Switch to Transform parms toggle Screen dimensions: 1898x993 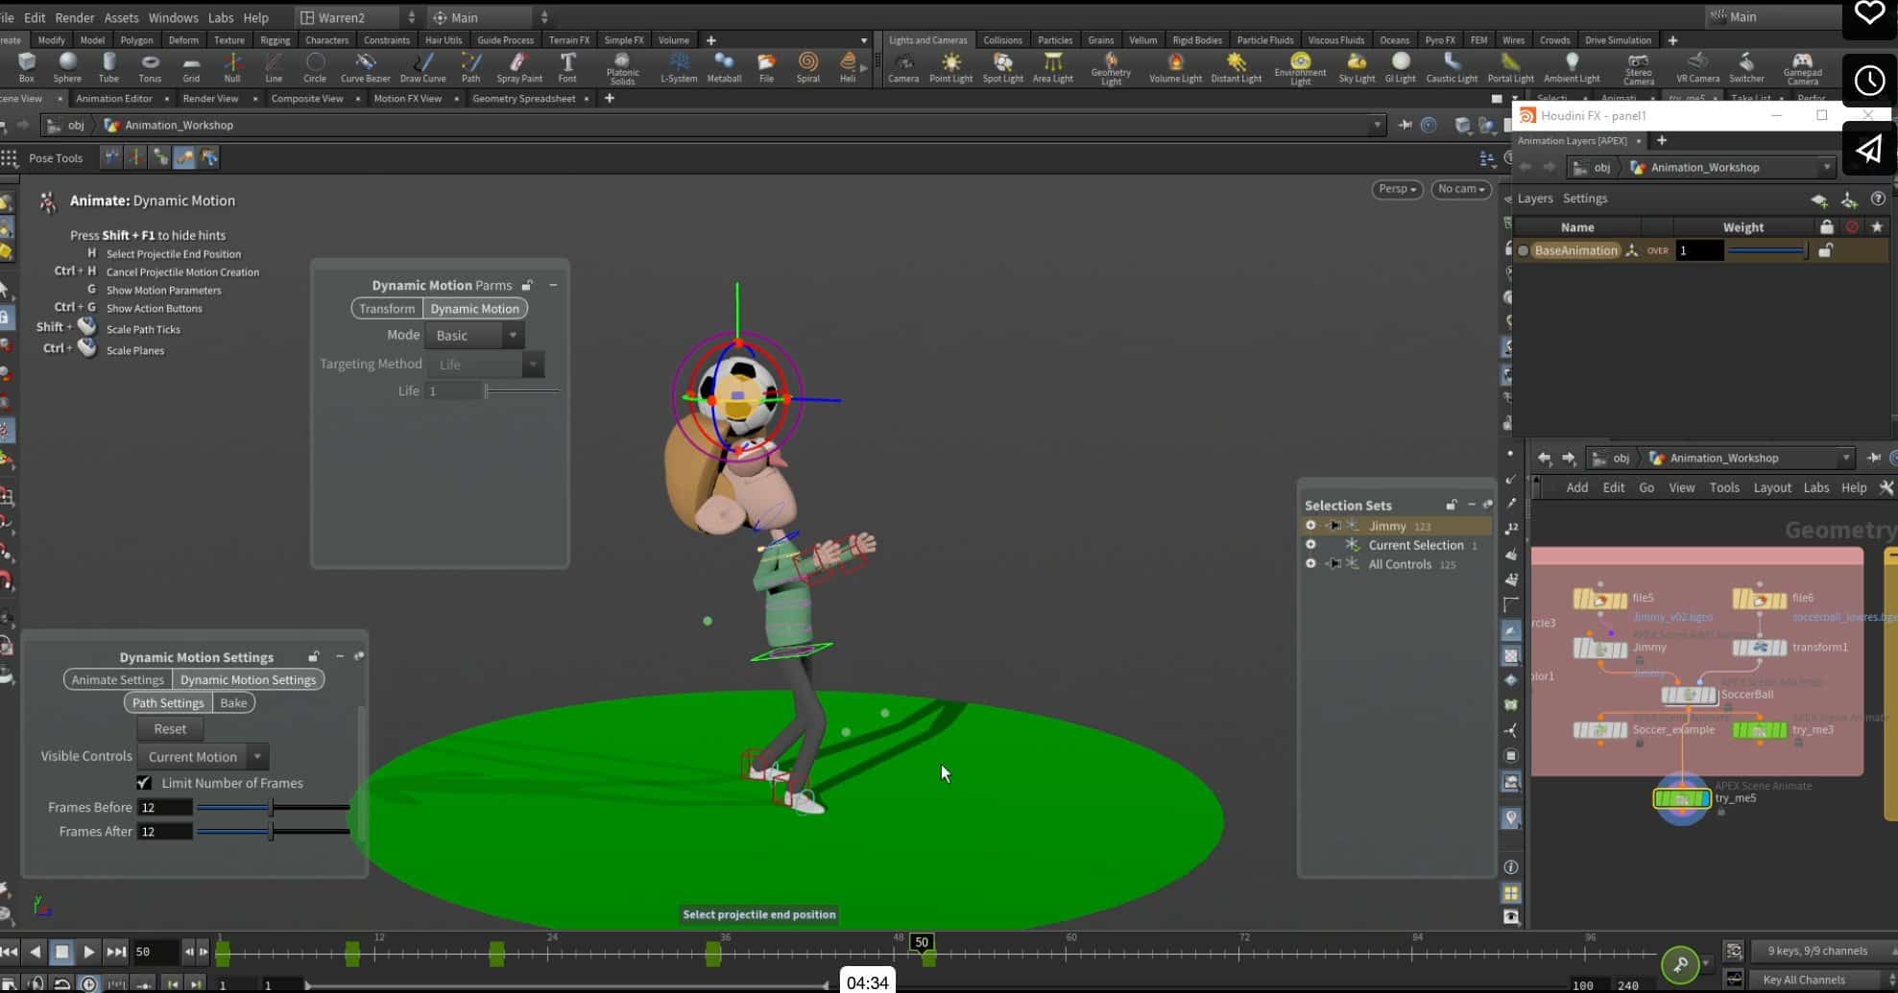[x=387, y=309]
